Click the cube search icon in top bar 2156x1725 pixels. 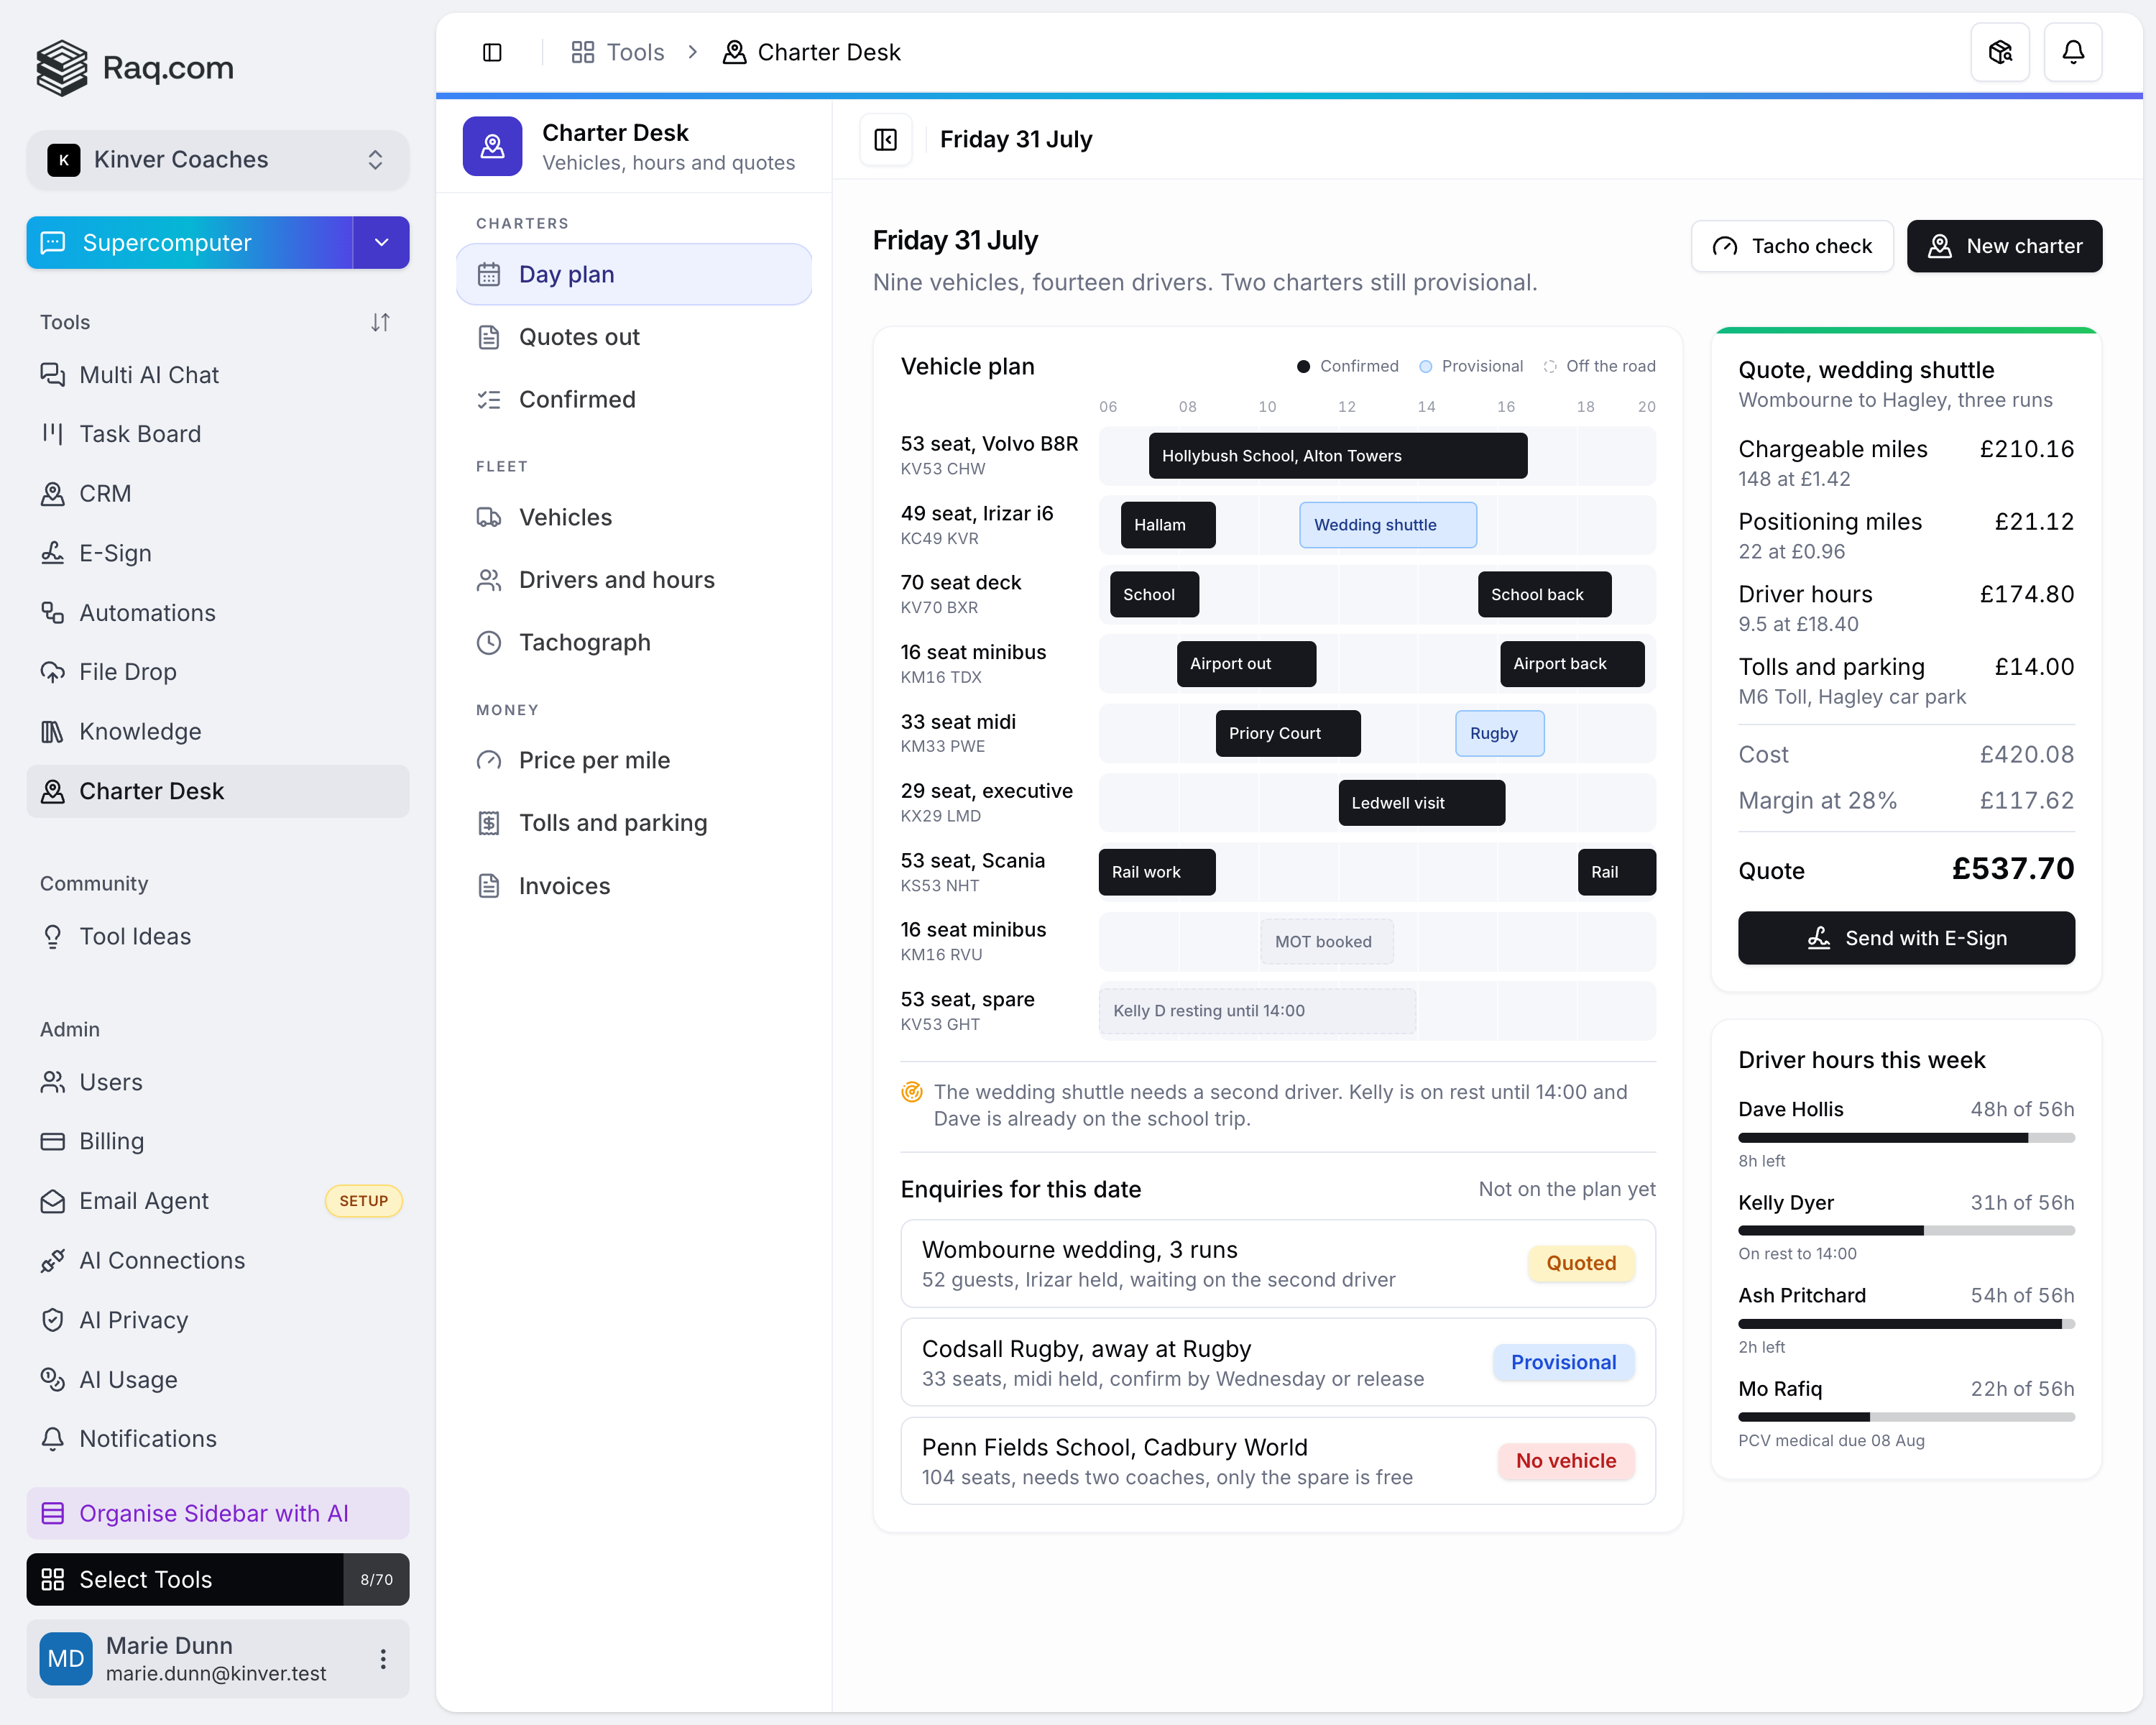pyautogui.click(x=2000, y=52)
